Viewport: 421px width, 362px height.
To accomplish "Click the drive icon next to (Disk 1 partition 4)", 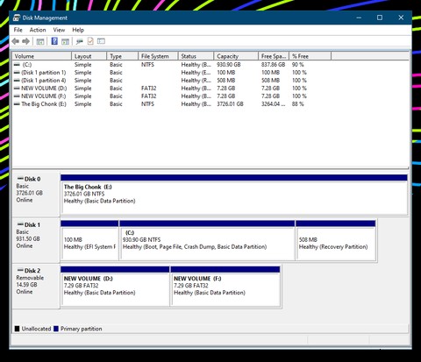I will pos(17,81).
